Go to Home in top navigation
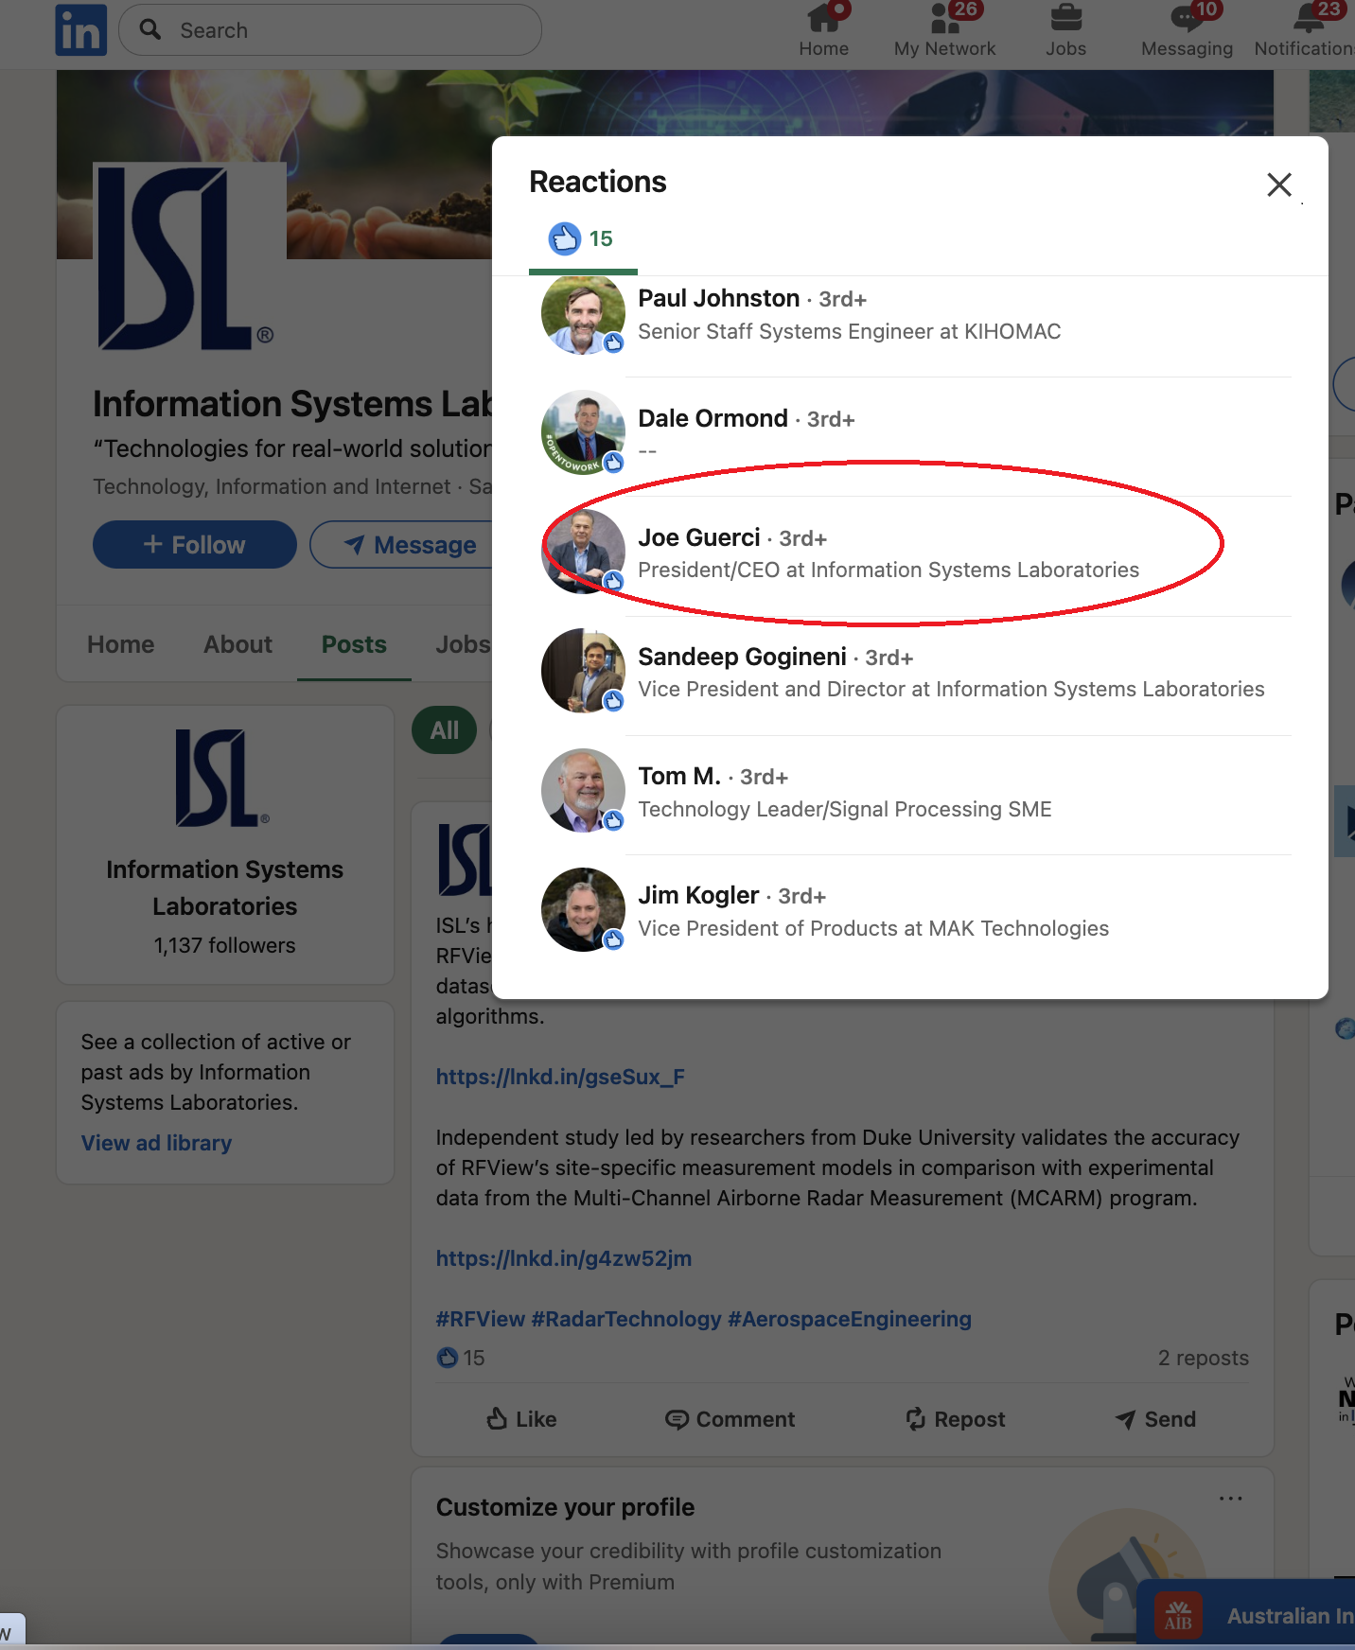 point(823,30)
